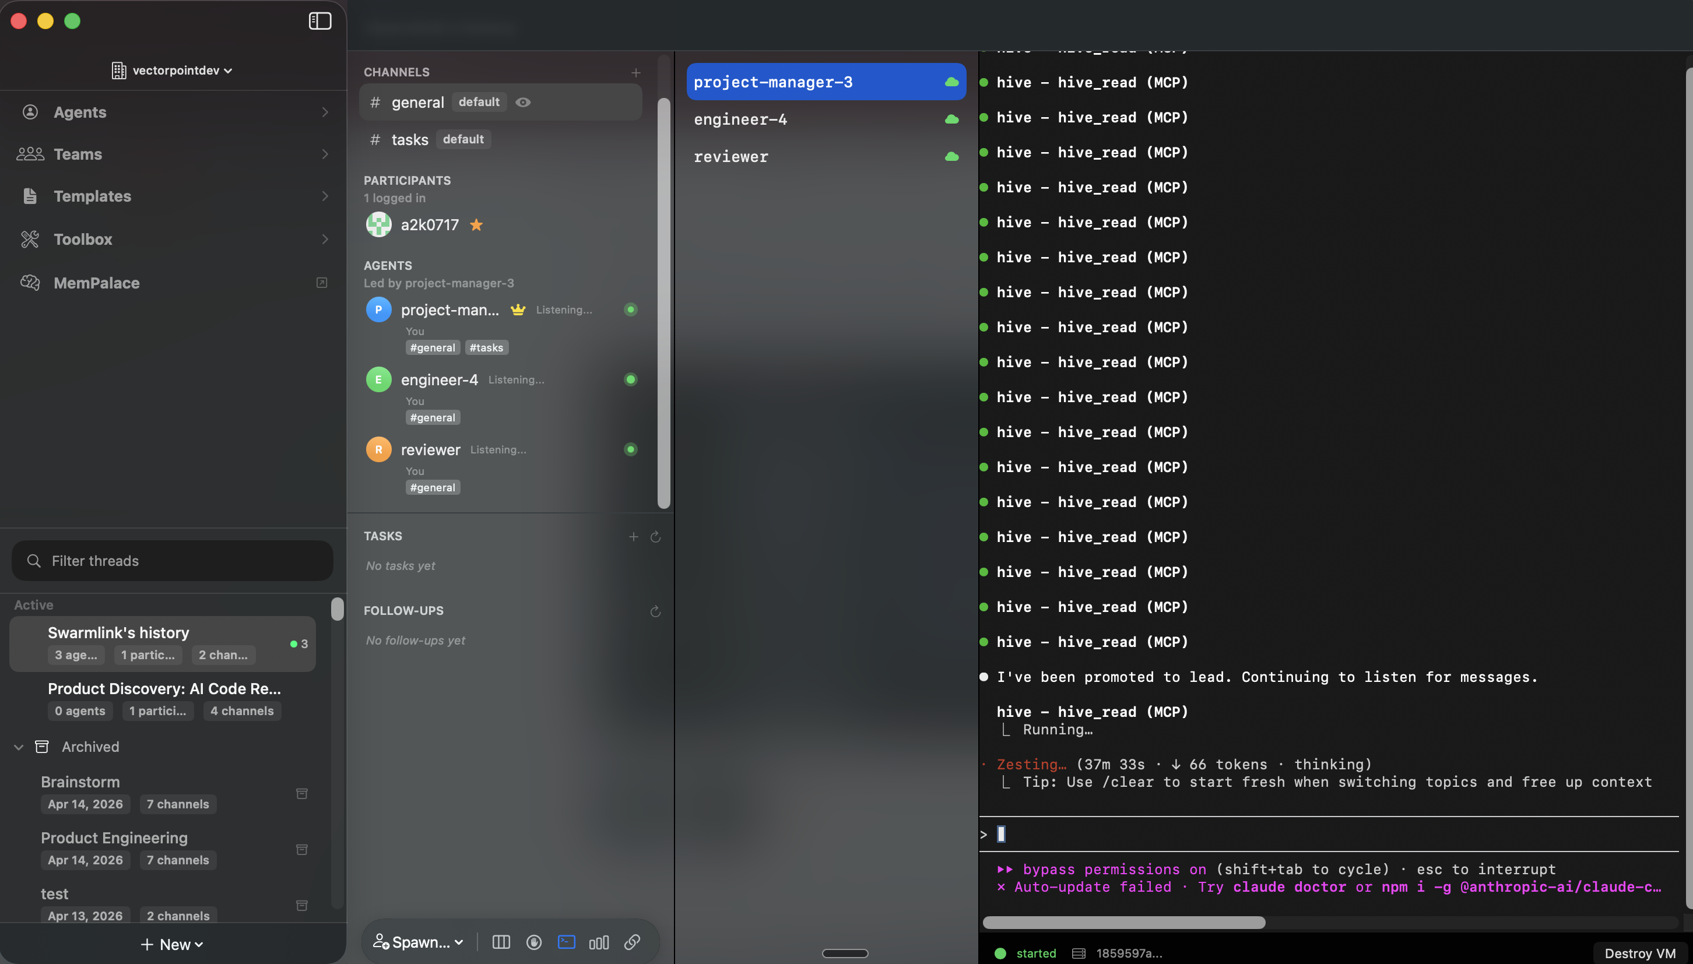Click the Destroy VM button
The height and width of the screenshot is (964, 1693).
tap(1639, 953)
